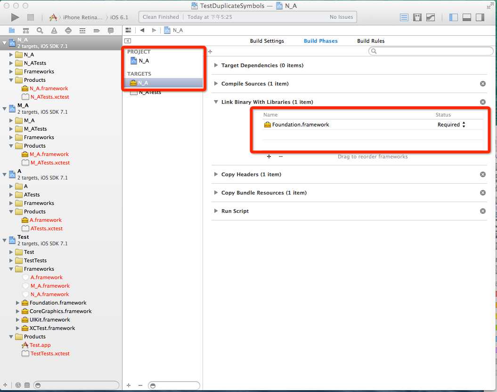Viewport: 497px width, 392px height.
Task: Collapse Link Binary With Libraries section
Action: (216, 102)
